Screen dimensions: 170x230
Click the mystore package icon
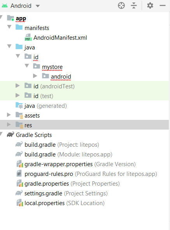[x=37, y=66]
